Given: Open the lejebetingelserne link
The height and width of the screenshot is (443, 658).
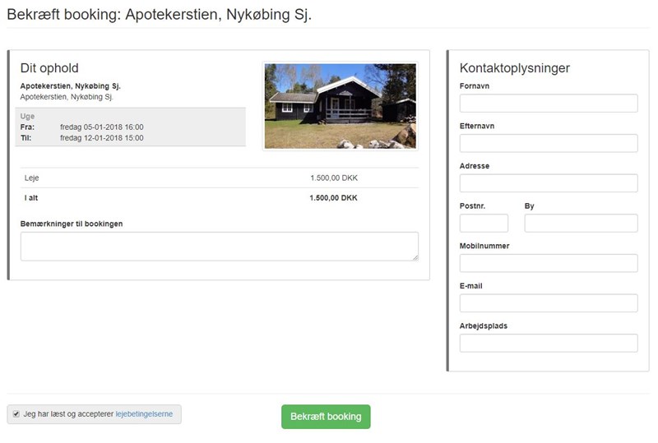Looking at the screenshot, I should (144, 414).
